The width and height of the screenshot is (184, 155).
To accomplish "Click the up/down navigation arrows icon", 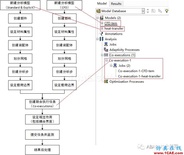I will click(148, 11).
